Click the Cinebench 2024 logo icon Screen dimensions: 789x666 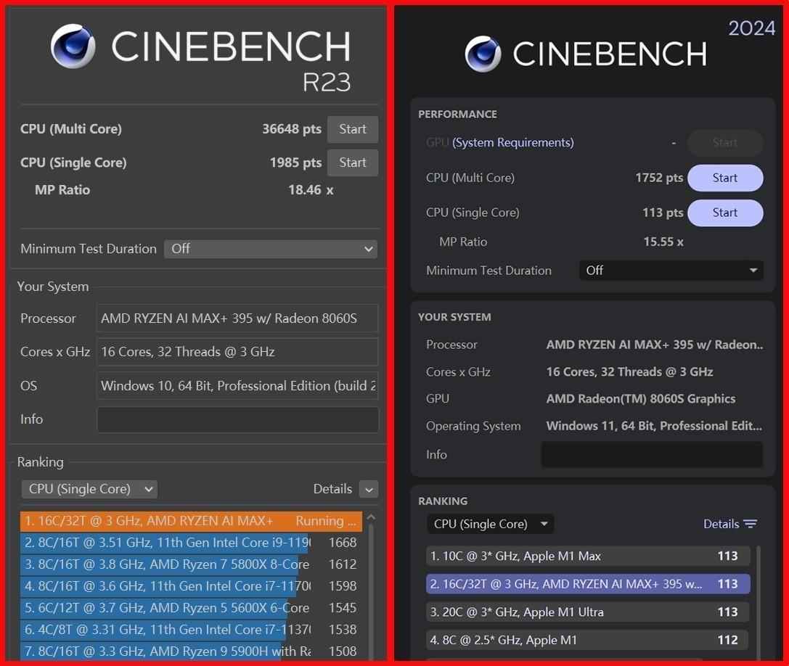483,54
